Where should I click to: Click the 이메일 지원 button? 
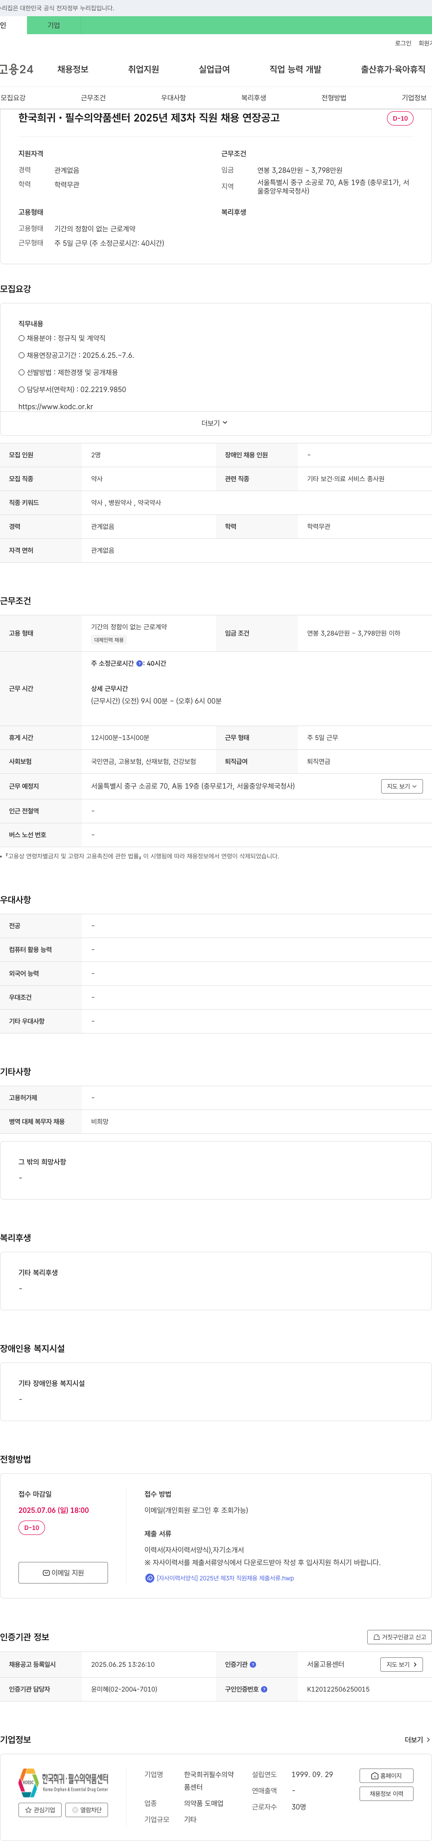point(63,1572)
